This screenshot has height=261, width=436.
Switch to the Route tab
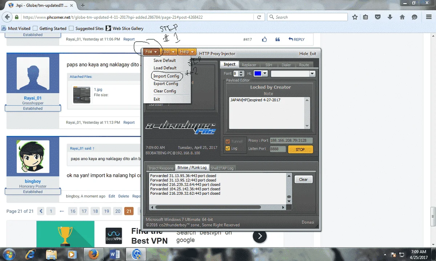304,65
